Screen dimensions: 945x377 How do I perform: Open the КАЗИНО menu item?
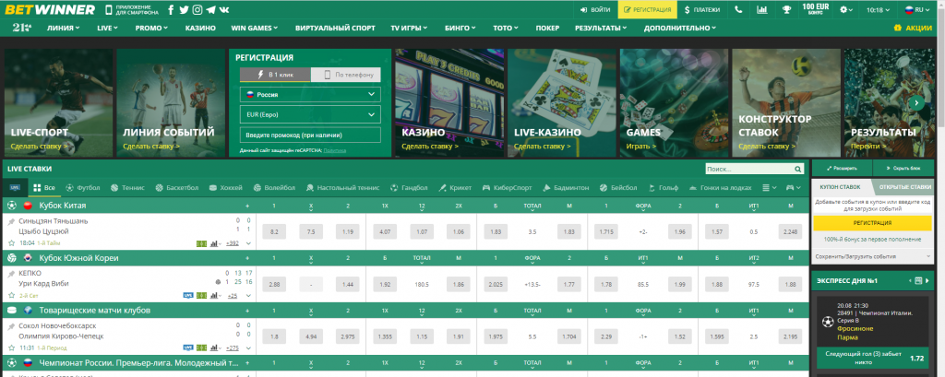[x=200, y=28]
